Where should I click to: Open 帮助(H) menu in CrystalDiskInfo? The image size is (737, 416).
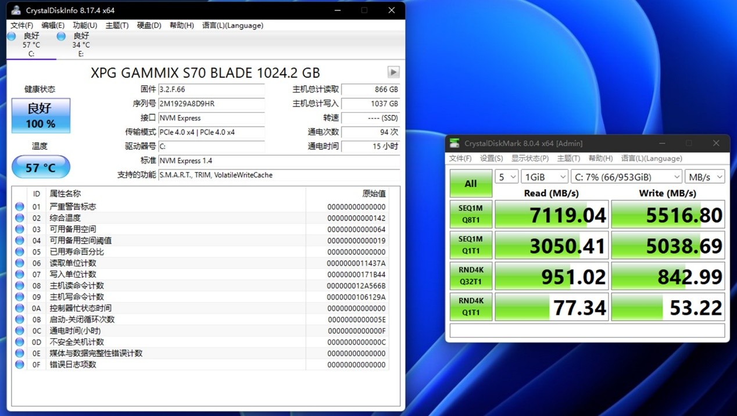click(181, 26)
